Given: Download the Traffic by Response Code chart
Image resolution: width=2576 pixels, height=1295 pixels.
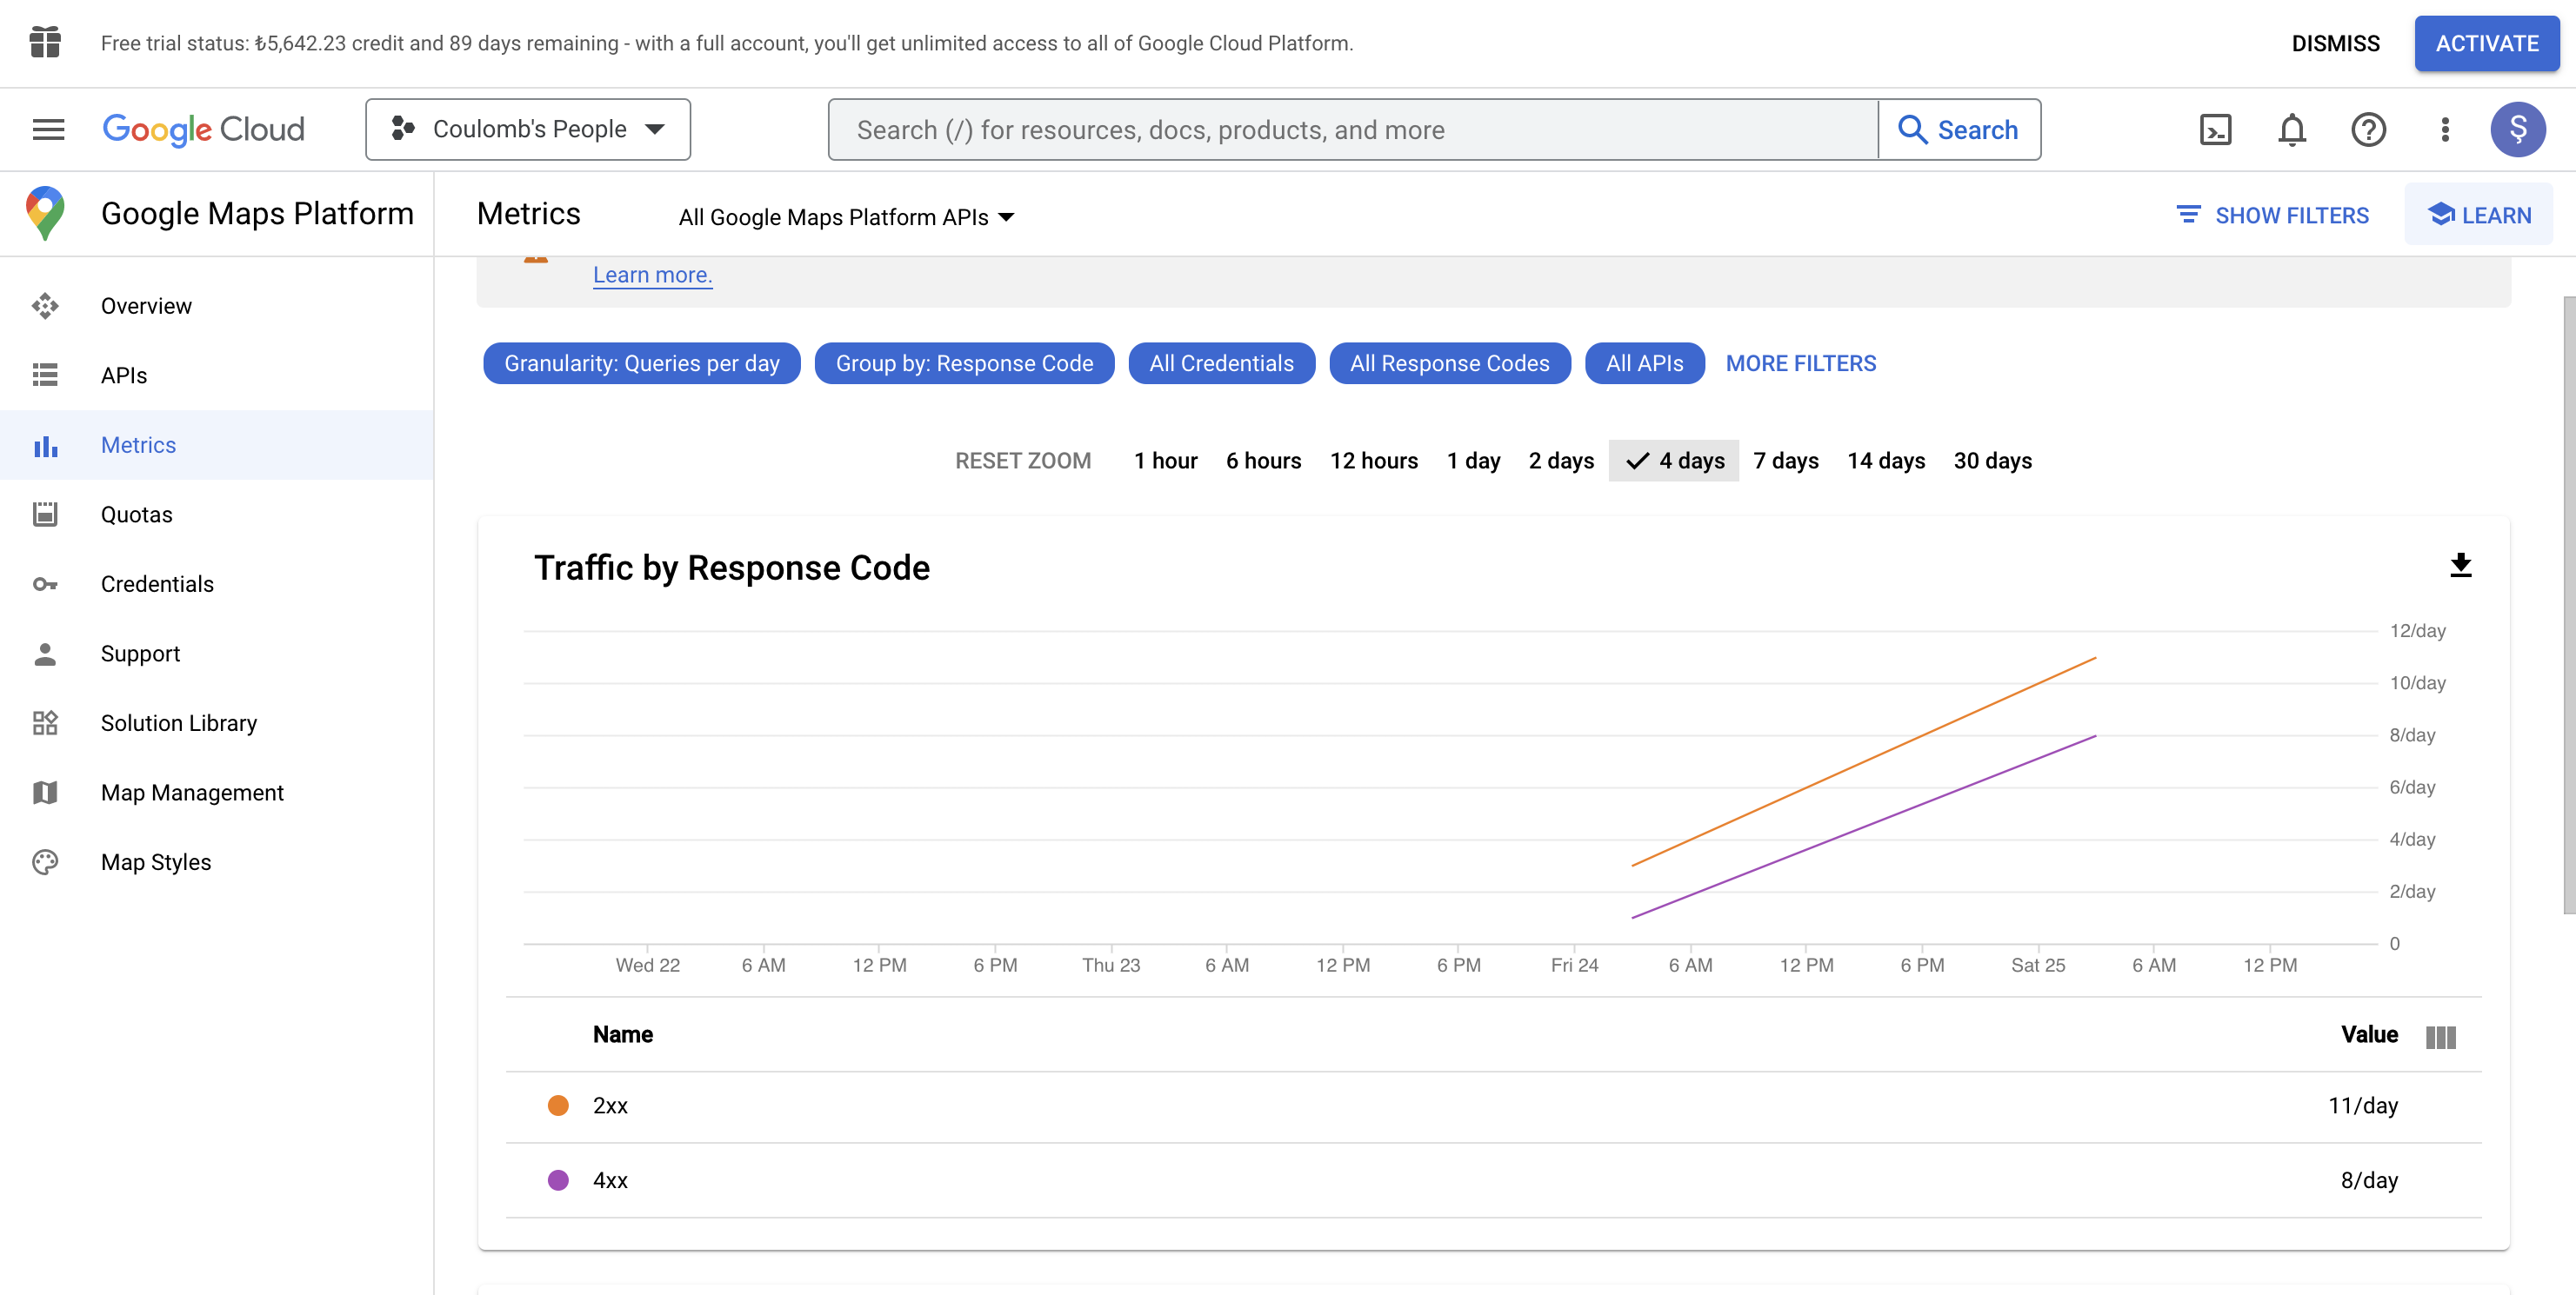Looking at the screenshot, I should click(2460, 567).
